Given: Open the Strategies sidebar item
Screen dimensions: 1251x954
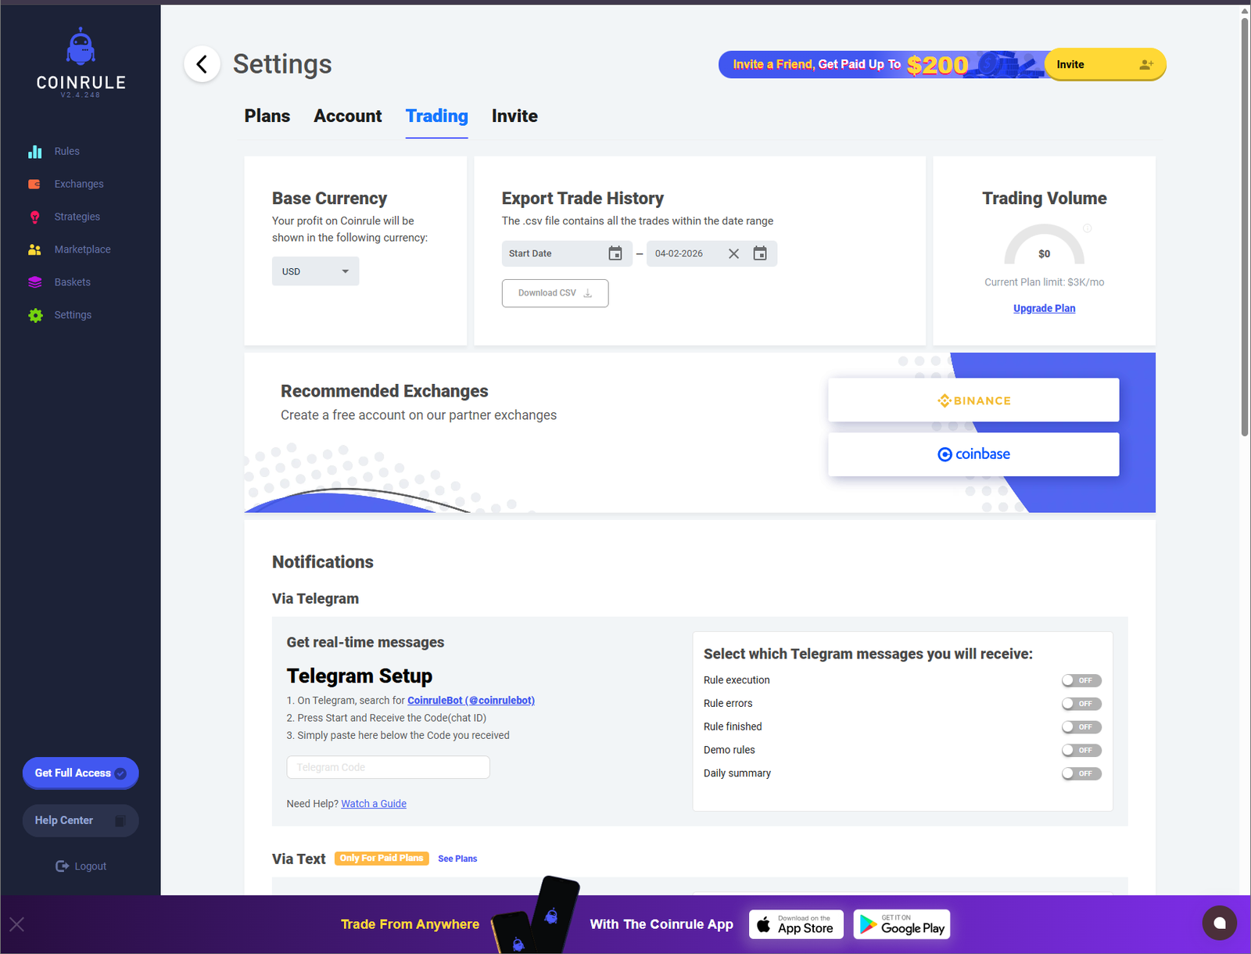Looking at the screenshot, I should [77, 217].
